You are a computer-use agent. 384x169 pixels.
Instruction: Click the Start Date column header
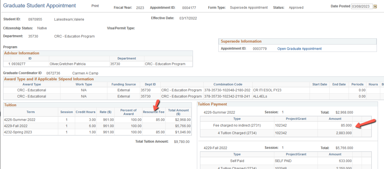pyautogui.click(x=319, y=84)
